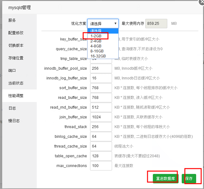Image resolution: width=204 pixels, height=189 pixels.
Task: Open the 慢日志 sidebar tab
Action: click(x=19, y=121)
